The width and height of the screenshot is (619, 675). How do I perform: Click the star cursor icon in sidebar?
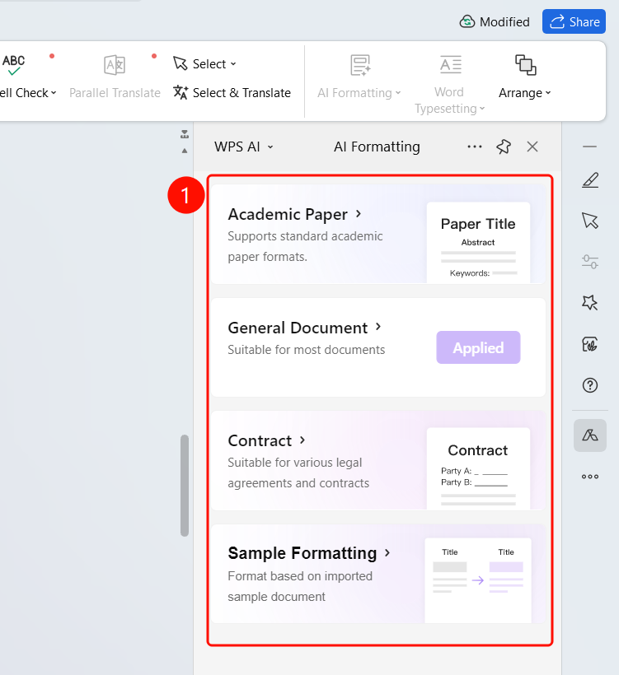pyautogui.click(x=589, y=302)
